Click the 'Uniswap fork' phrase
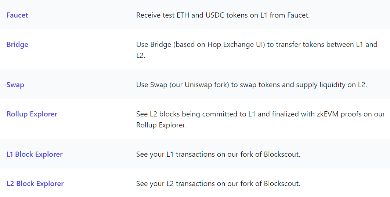 [x=206, y=85]
